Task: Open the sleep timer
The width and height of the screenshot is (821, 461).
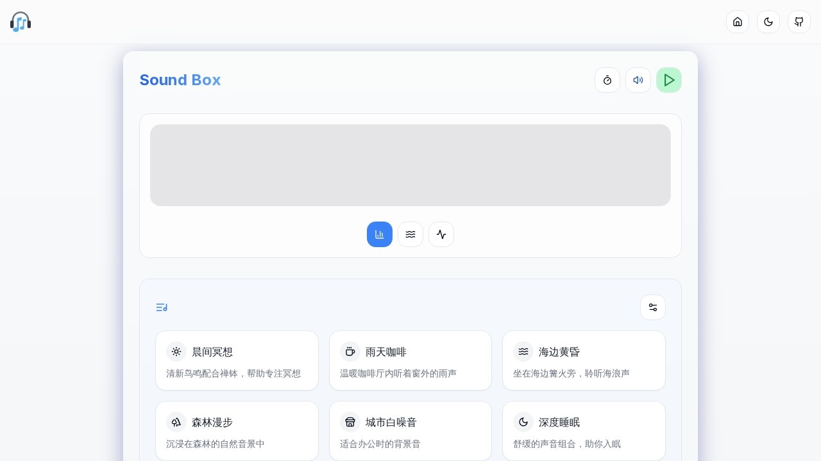Action: [607, 80]
